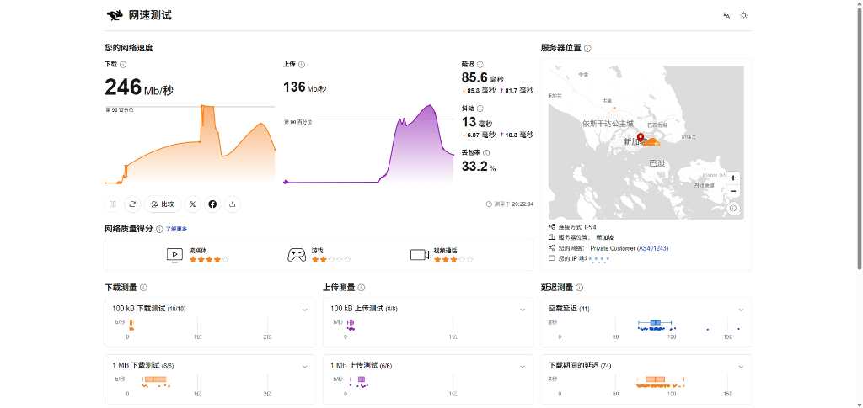863x408 pixels.
Task: Reveal the masked IP address stars
Action: point(599,258)
